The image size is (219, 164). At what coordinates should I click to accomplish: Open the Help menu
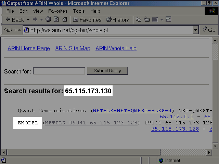[x=95, y=11]
